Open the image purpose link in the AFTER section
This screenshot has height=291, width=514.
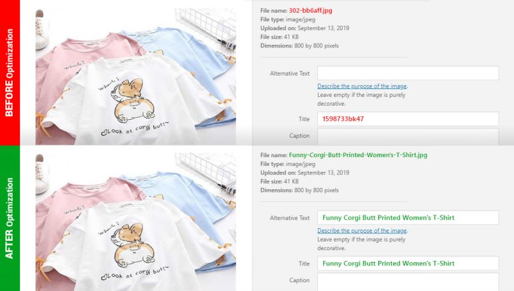click(x=362, y=231)
